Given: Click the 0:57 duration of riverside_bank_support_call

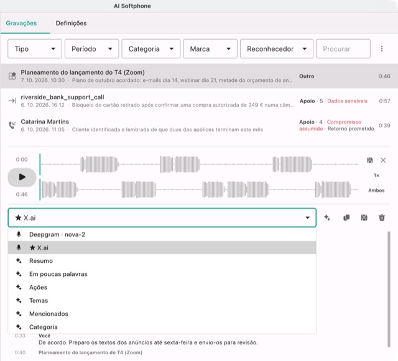Looking at the screenshot, I should click(384, 101).
